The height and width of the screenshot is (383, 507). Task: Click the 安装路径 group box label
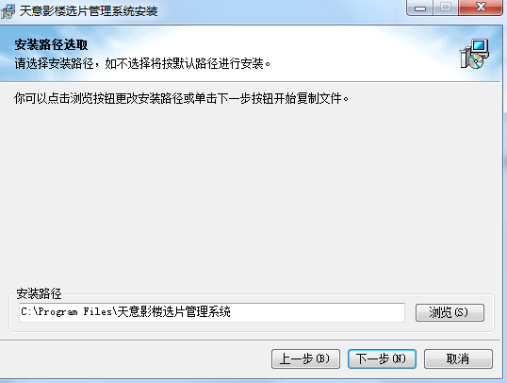[39, 293]
